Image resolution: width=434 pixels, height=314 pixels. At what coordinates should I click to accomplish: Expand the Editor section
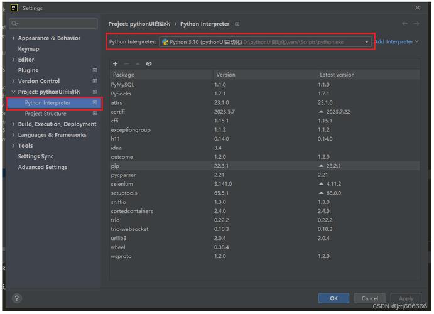click(13, 60)
